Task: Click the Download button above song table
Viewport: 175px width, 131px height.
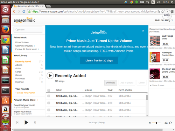Action: [111, 83]
